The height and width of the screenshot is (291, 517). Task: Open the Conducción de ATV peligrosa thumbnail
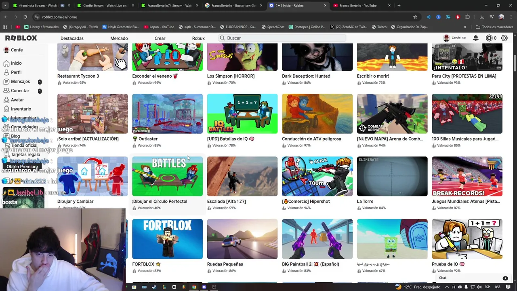coord(317,114)
